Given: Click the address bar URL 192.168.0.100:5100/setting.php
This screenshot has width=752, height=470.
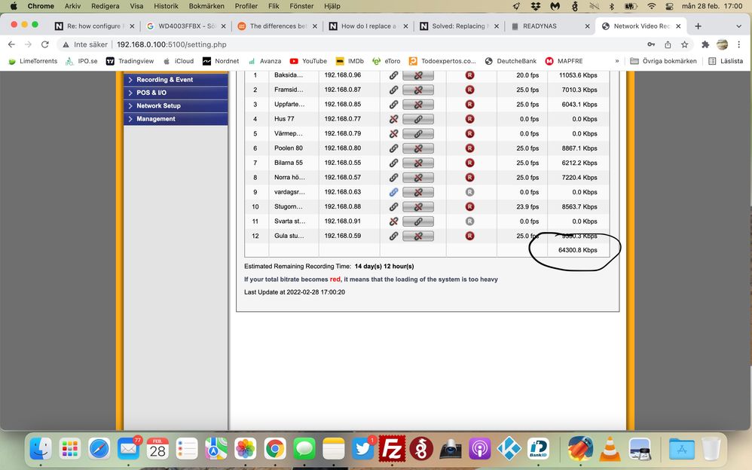Looking at the screenshot, I should pyautogui.click(x=172, y=44).
